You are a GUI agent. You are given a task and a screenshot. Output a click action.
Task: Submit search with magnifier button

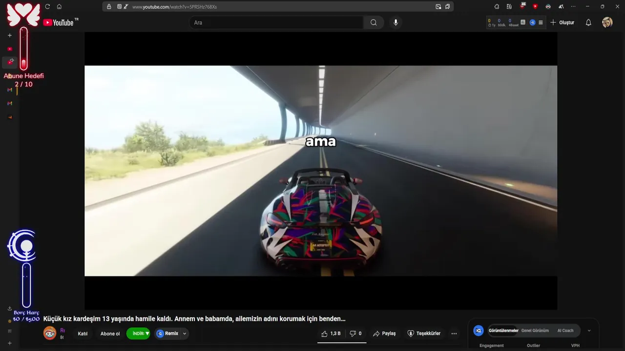(x=374, y=22)
